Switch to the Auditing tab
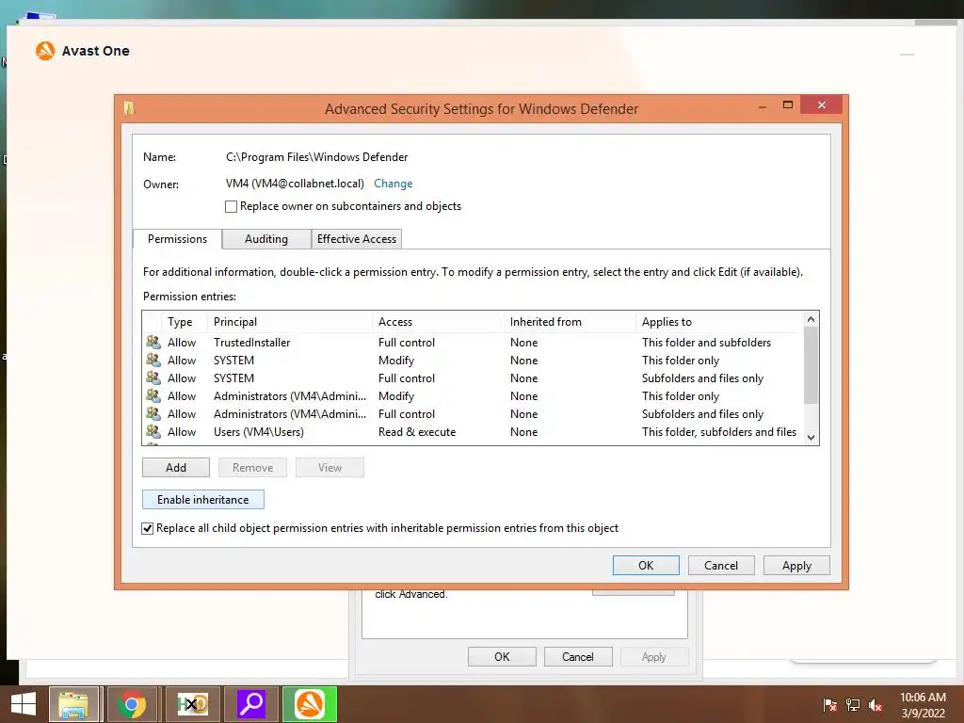This screenshot has height=723, width=964. [x=266, y=238]
